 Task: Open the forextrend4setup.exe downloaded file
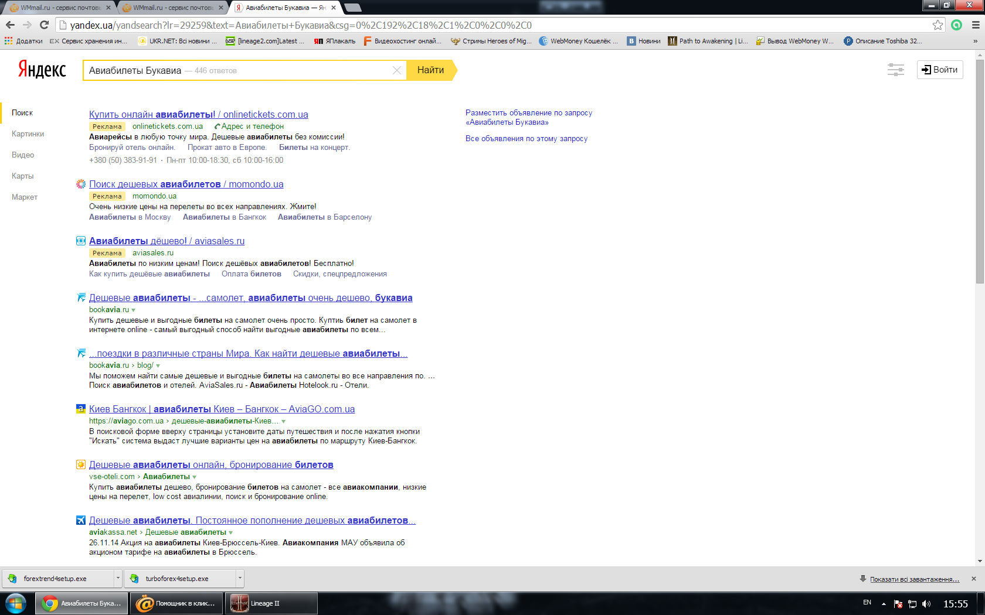pyautogui.click(x=57, y=579)
